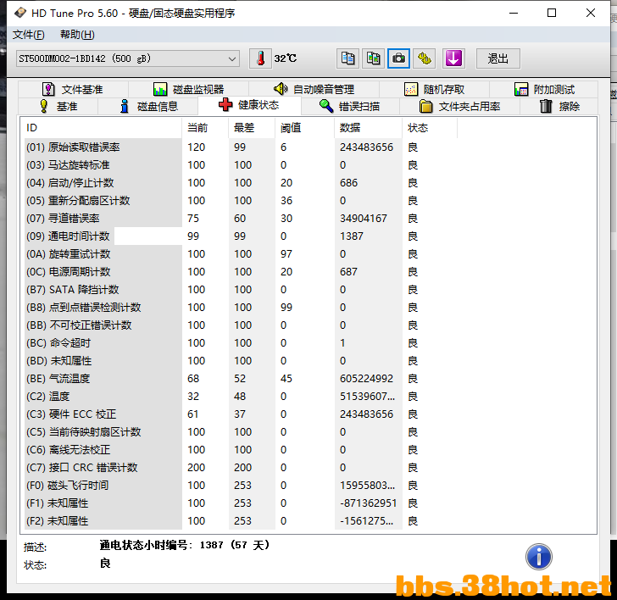Click the purple download arrow icon

pos(453,58)
